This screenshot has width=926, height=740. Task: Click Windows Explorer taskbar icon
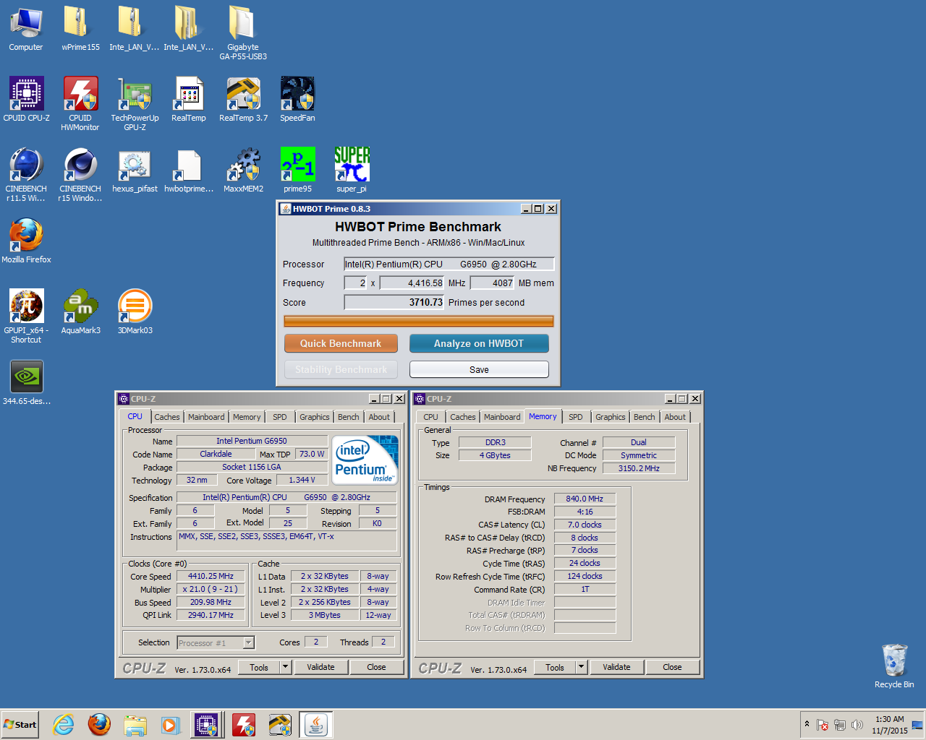135,725
